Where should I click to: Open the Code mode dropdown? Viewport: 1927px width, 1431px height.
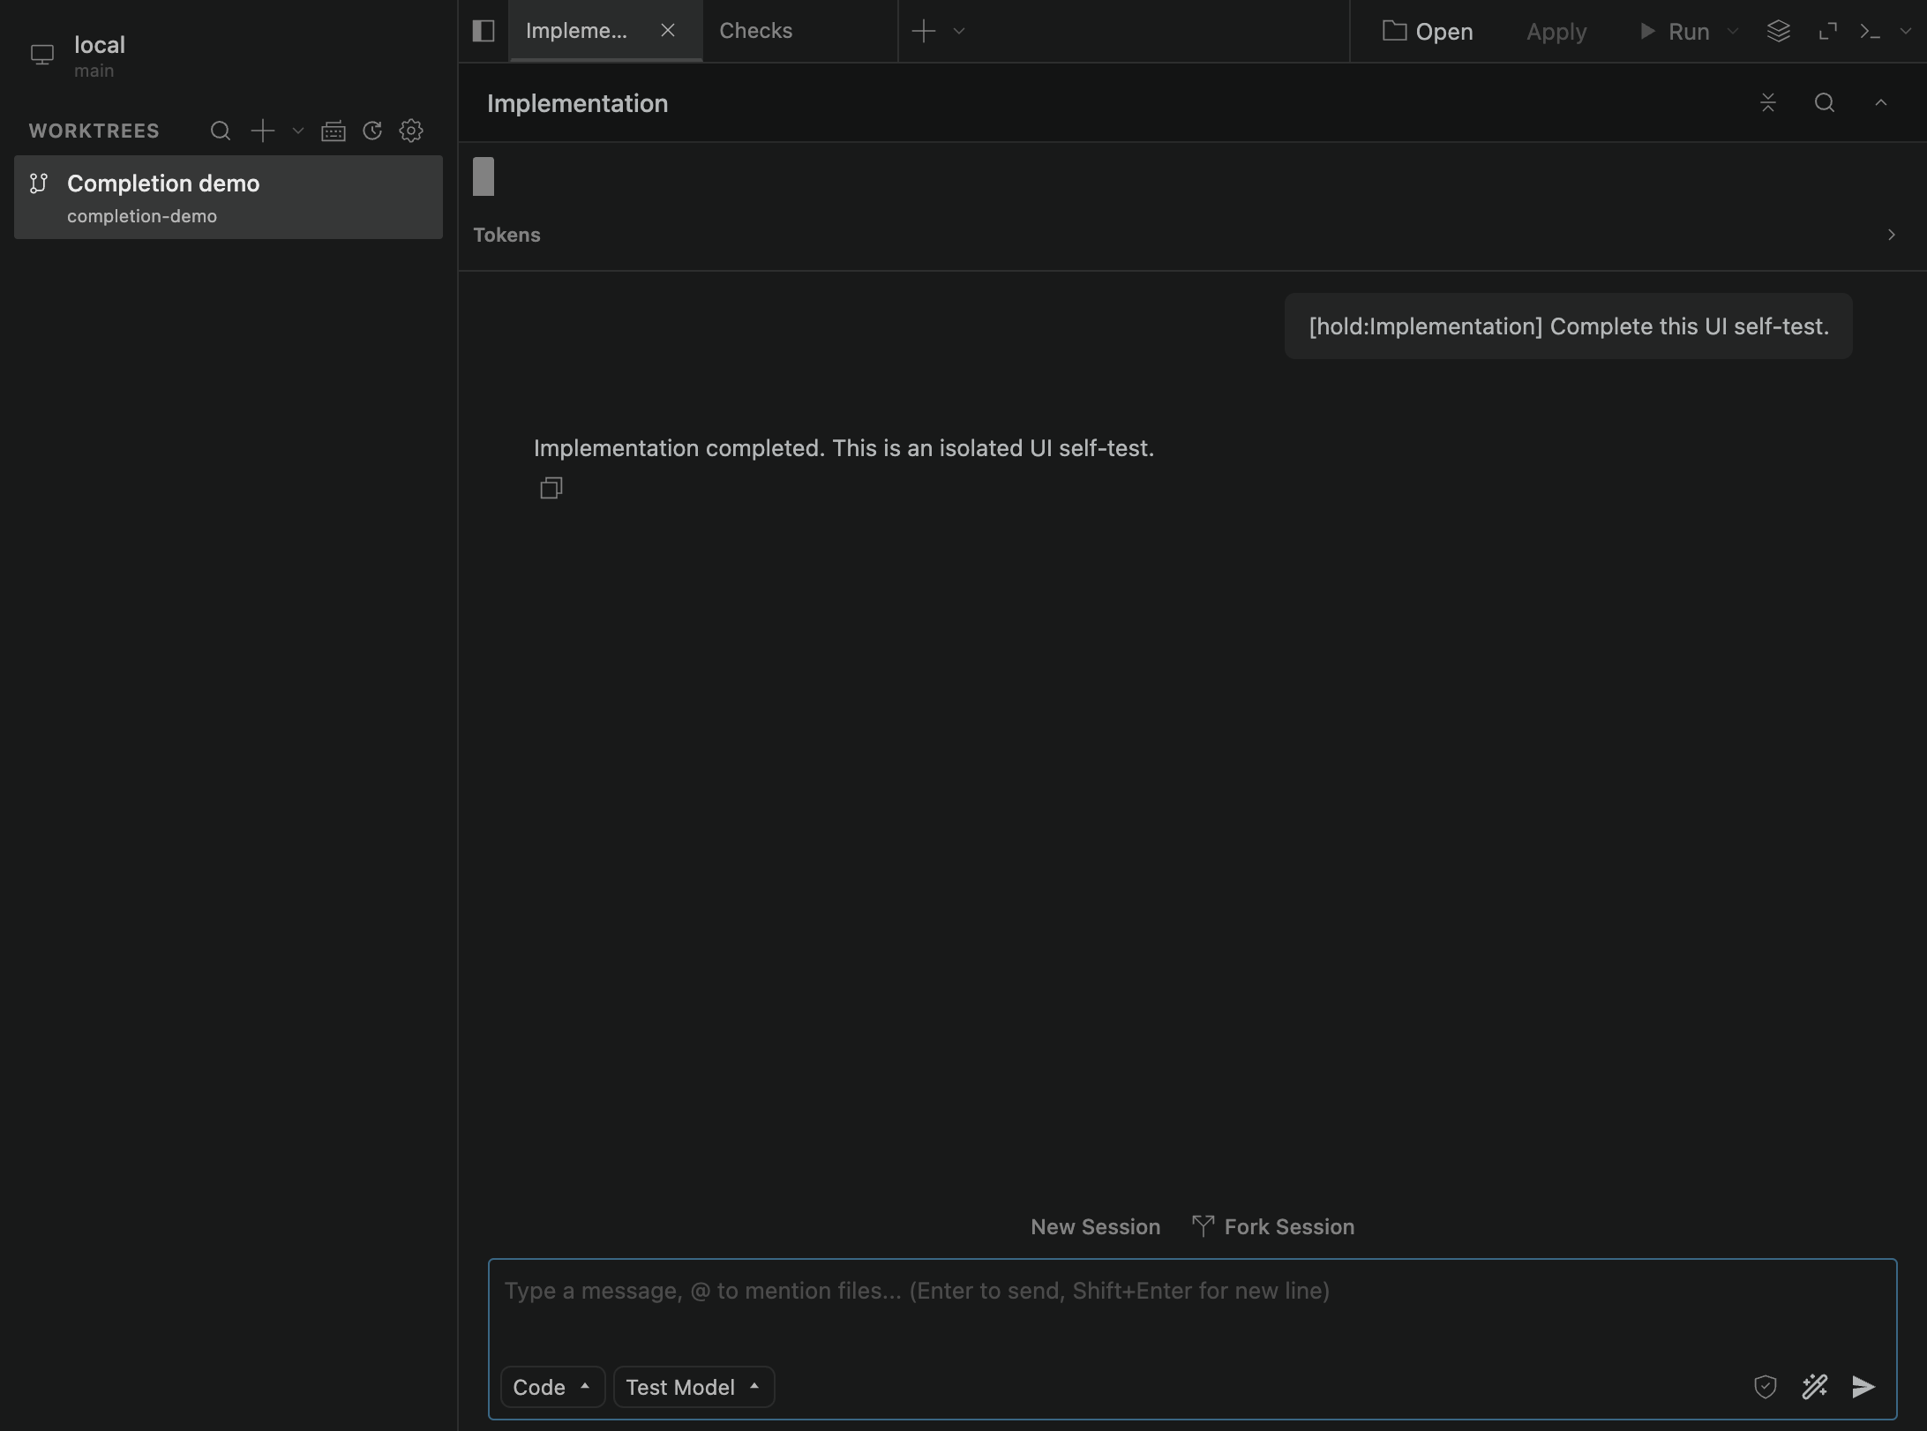(552, 1388)
